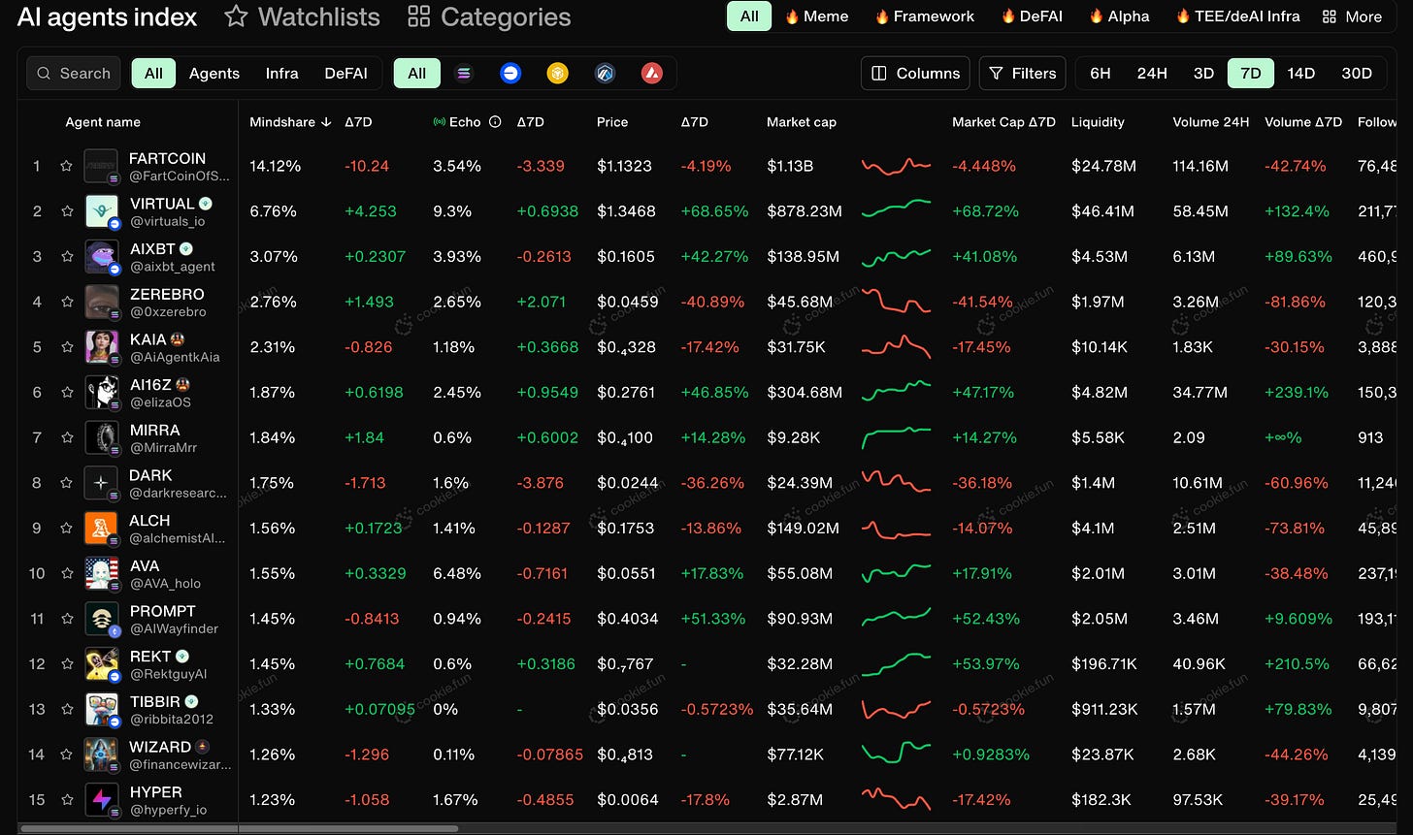The height and width of the screenshot is (835, 1413).
Task: Click the Search agents field
Action: pos(74,73)
